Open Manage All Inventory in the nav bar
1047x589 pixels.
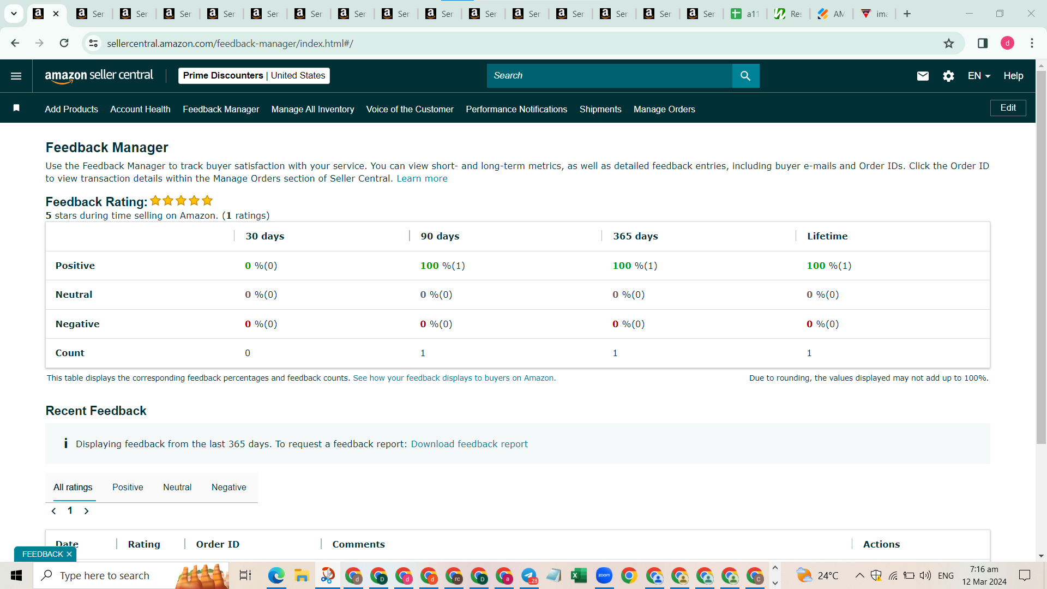coord(312,109)
